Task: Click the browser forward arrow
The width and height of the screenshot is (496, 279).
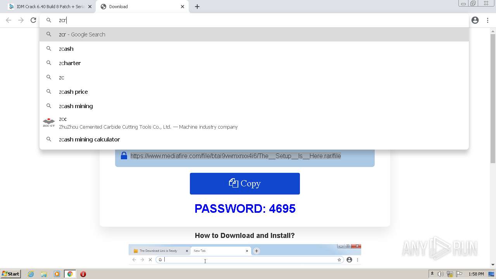Action: click(x=21, y=20)
